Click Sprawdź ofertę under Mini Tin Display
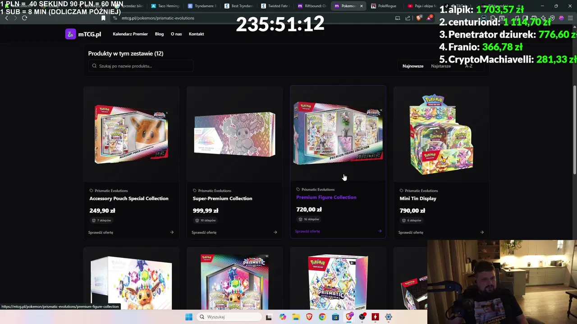The width and height of the screenshot is (577, 324). (411, 233)
